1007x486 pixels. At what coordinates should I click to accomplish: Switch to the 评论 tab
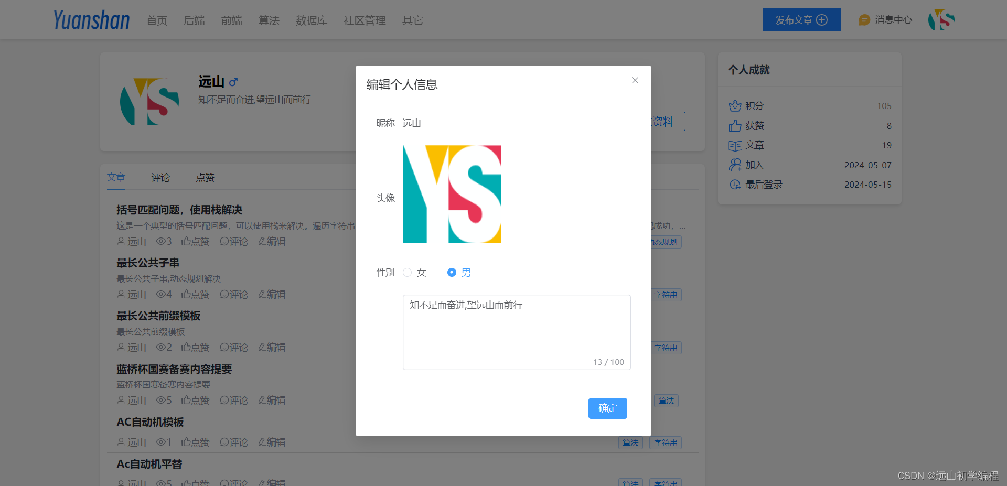coord(160,178)
